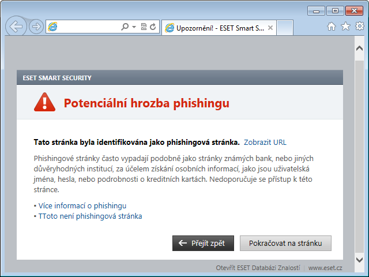369x277 pixels.
Task: Click the scrollbar down arrow
Action: [359, 260]
